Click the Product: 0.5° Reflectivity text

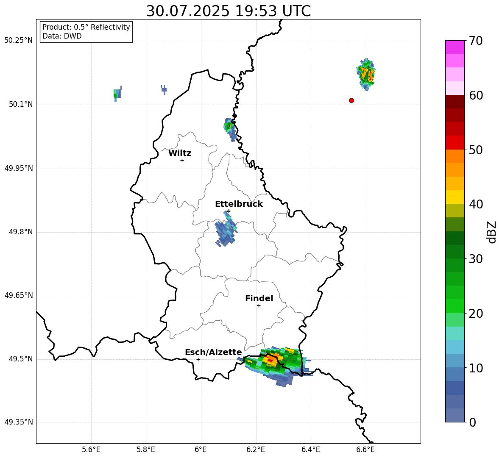[86, 27]
